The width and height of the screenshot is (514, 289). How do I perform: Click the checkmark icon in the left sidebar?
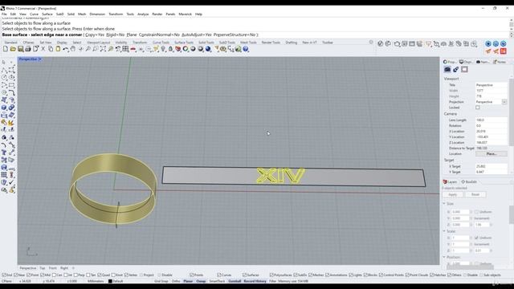[12, 182]
